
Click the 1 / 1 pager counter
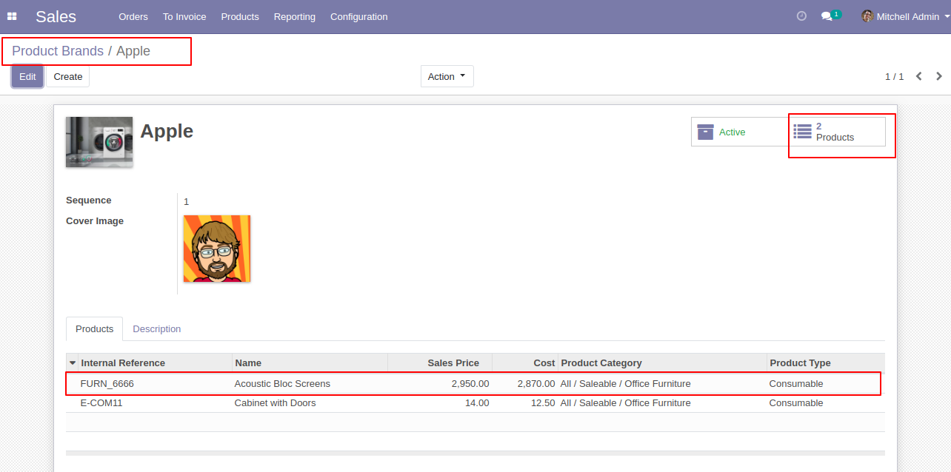(895, 76)
